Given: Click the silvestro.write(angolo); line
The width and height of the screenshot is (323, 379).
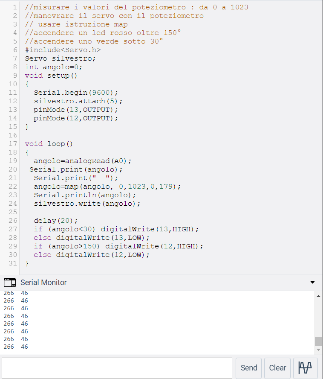Looking at the screenshot, I should (87, 204).
